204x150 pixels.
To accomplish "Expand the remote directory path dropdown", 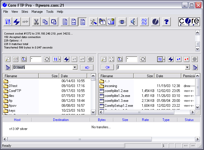I will 187,67.
